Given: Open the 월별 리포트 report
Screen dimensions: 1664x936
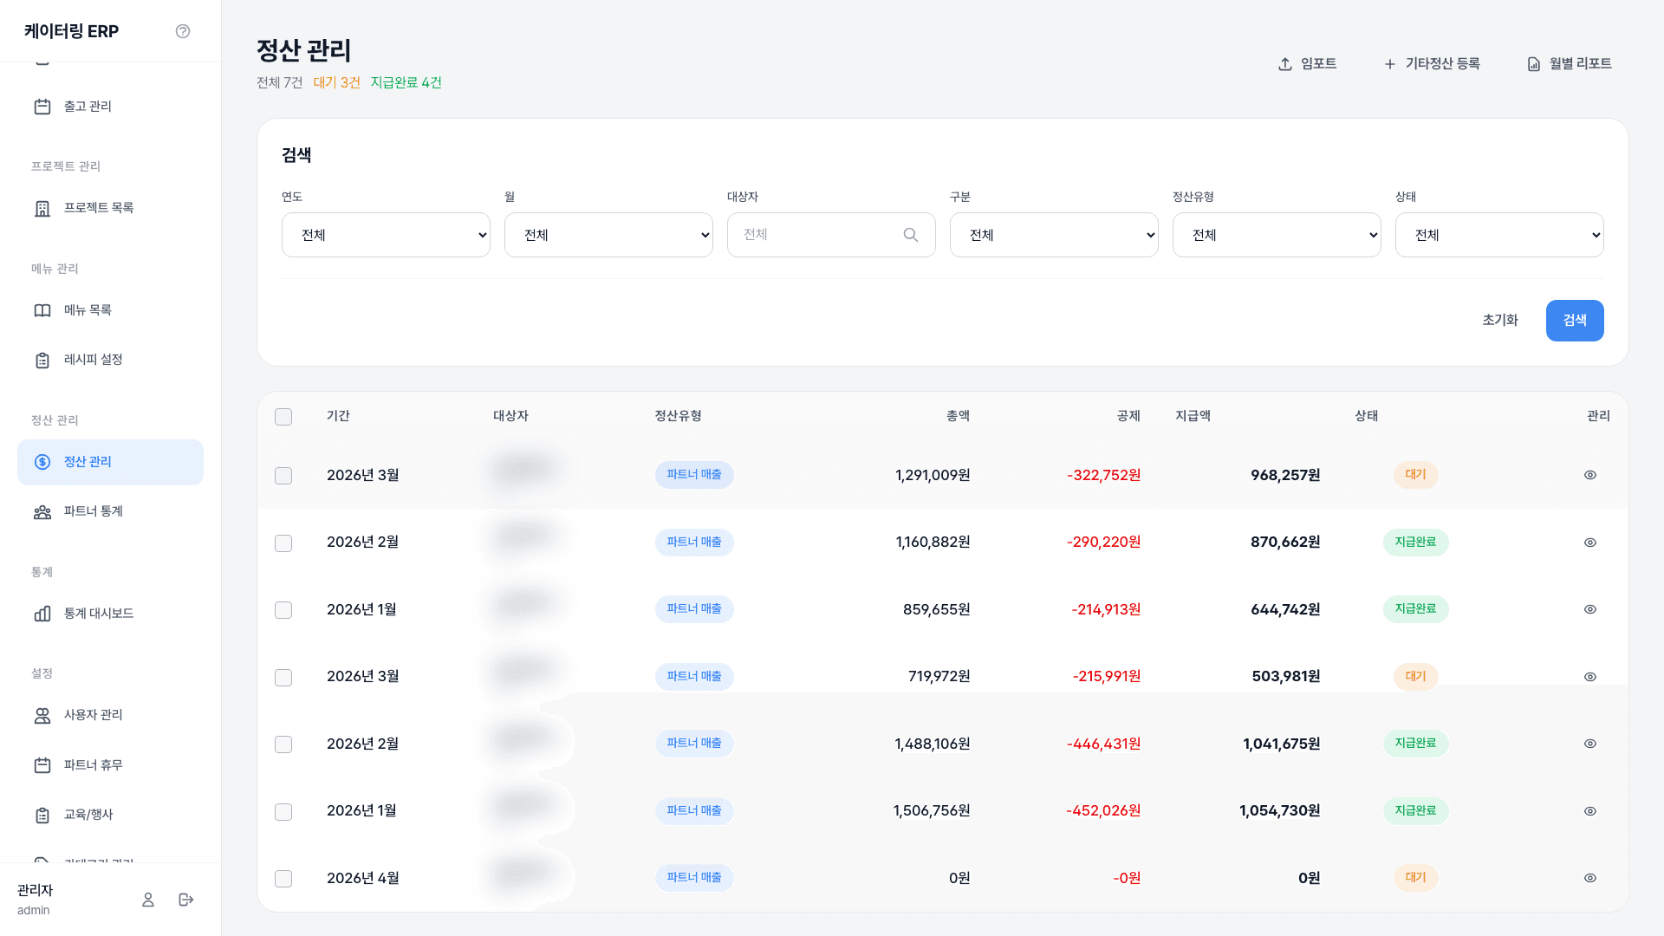Looking at the screenshot, I should (x=1570, y=64).
